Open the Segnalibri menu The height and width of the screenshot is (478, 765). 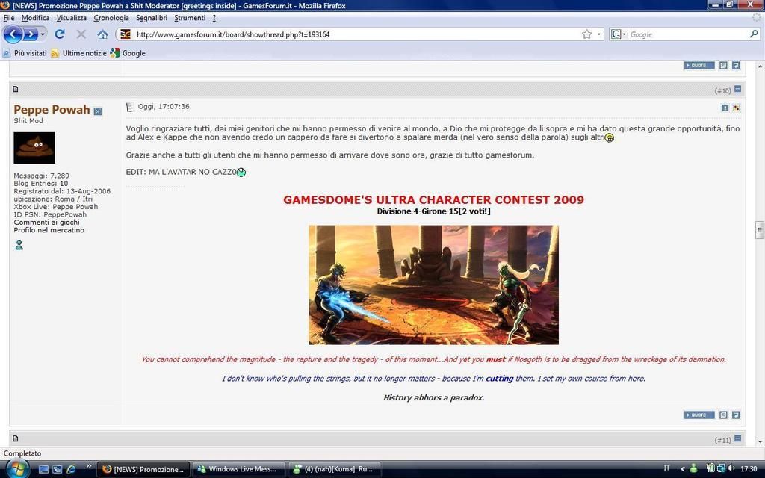151,18
